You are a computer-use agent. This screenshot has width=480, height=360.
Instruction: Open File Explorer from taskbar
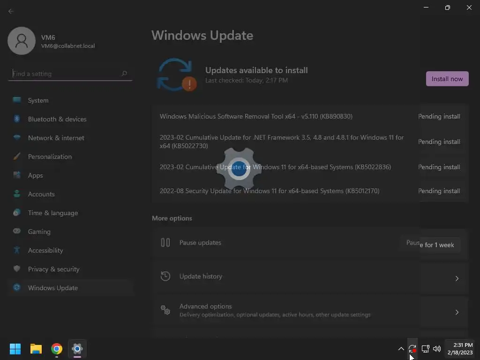tap(36, 349)
